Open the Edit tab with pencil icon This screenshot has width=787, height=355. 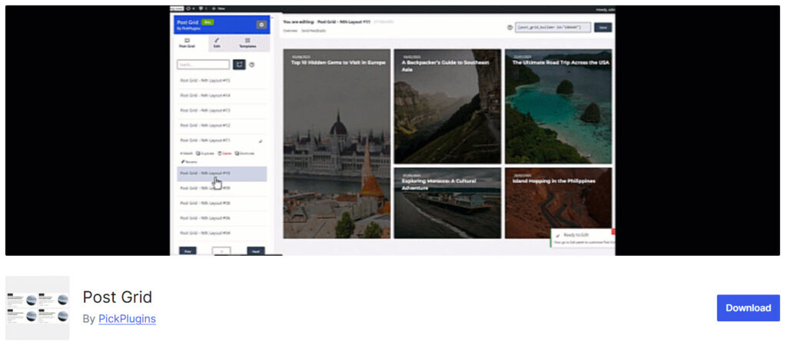click(x=217, y=43)
